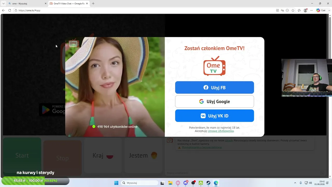Open the network tray icon

pos(306,183)
